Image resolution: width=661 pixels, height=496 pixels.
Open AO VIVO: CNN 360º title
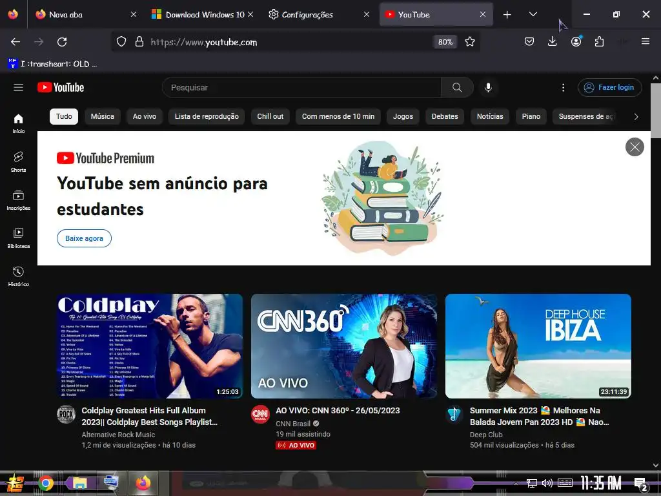338,410
